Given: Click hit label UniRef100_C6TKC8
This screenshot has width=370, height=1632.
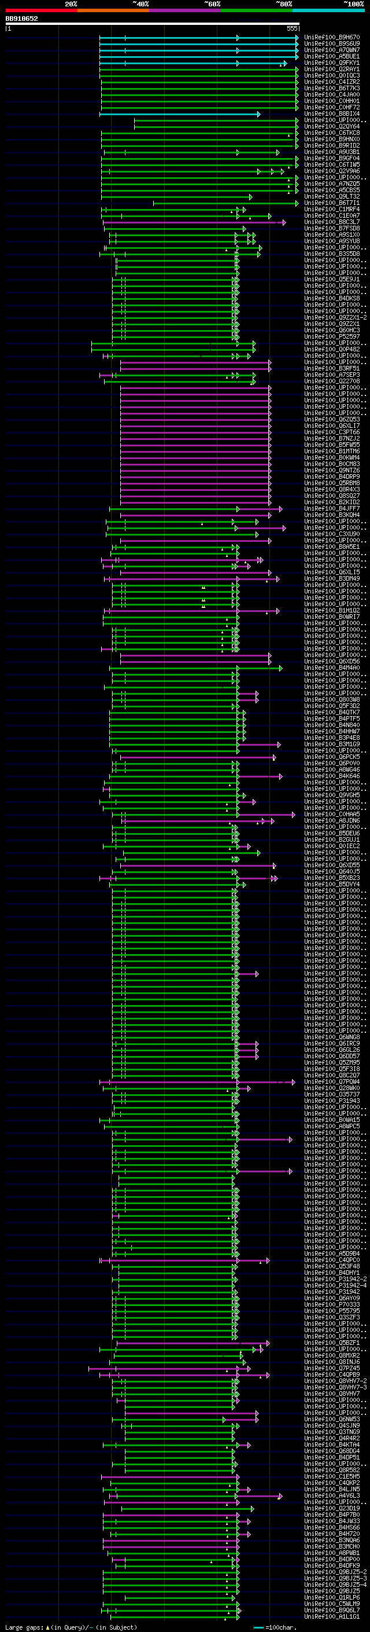Looking at the screenshot, I should click(x=332, y=133).
